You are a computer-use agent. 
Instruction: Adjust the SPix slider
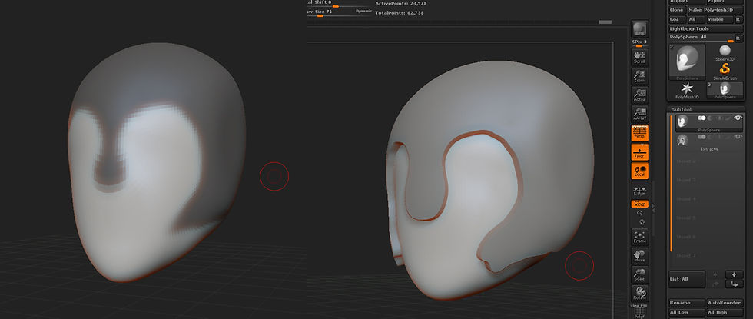pyautogui.click(x=639, y=43)
